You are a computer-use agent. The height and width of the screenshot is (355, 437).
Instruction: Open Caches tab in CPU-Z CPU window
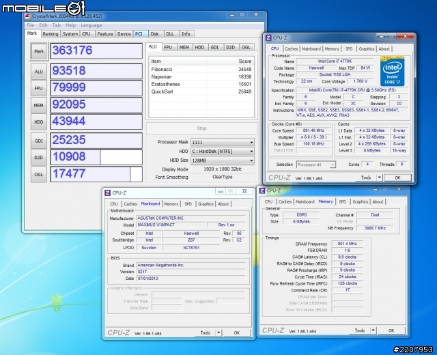coord(292,48)
